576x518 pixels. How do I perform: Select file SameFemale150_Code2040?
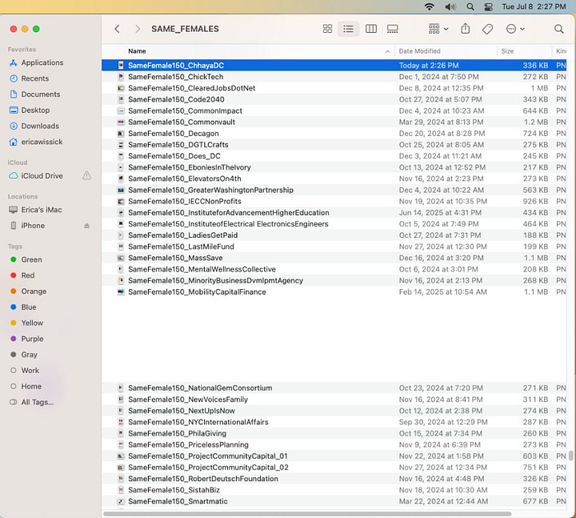(334, 99)
